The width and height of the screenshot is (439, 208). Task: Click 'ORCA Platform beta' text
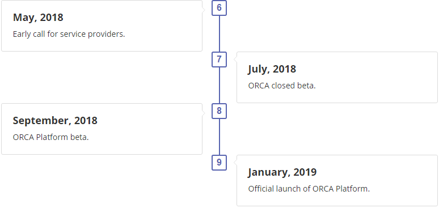pyautogui.click(x=50, y=138)
